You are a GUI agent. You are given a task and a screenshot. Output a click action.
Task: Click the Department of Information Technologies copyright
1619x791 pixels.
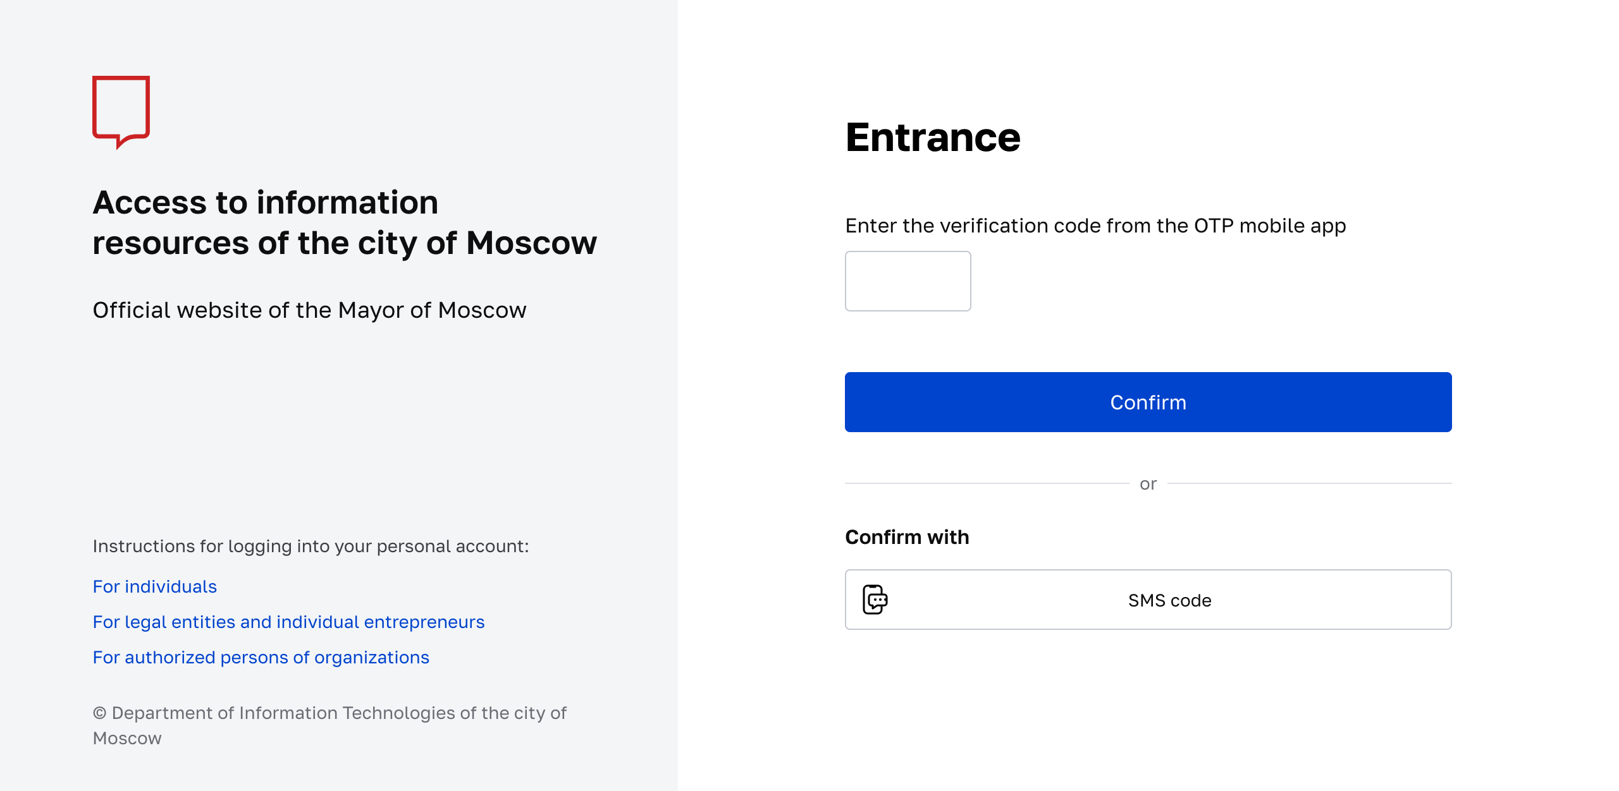329,725
